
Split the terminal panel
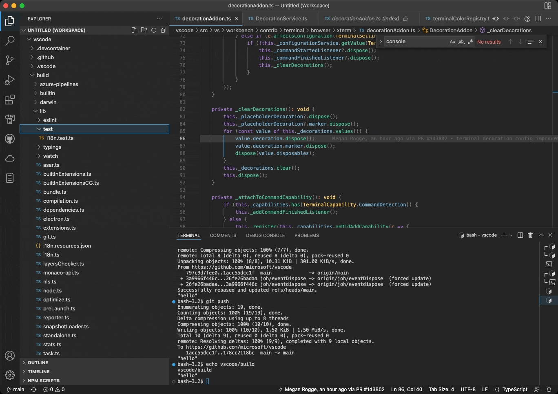[x=520, y=235]
